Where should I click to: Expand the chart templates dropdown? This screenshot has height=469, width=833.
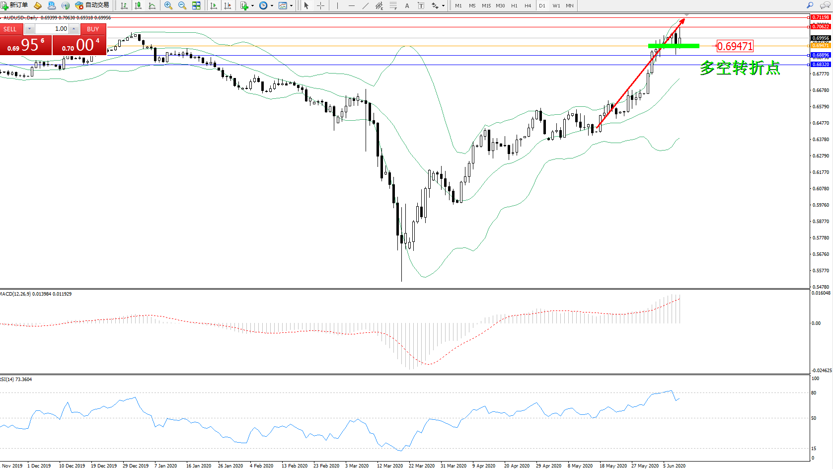pyautogui.click(x=291, y=6)
